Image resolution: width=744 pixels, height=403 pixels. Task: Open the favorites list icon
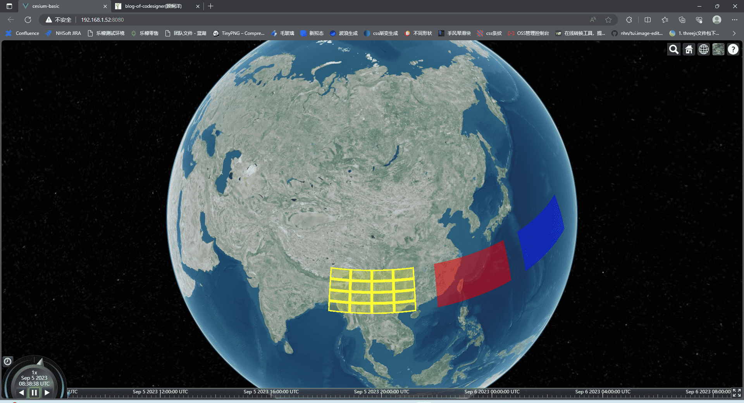click(x=665, y=20)
